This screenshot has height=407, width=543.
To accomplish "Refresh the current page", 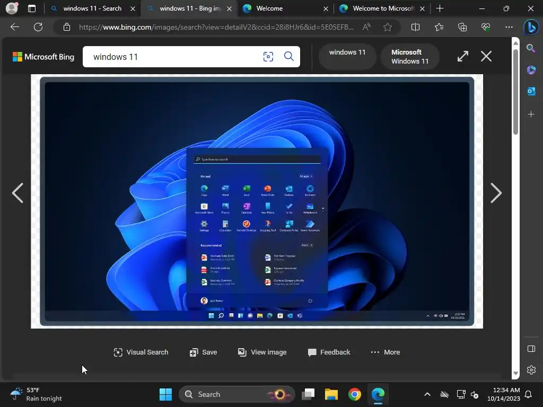I will 38,27.
